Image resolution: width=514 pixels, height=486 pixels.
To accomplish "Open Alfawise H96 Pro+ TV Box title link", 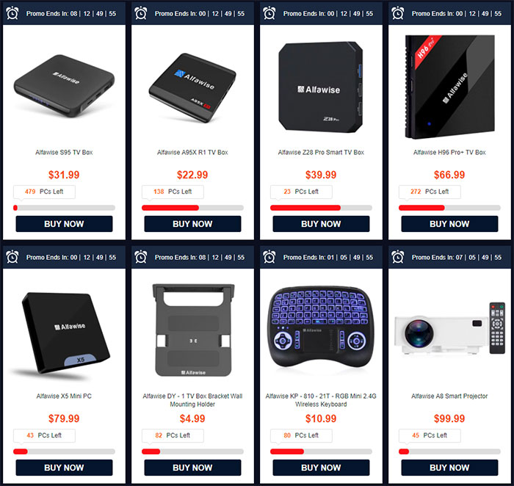I will pyautogui.click(x=449, y=153).
